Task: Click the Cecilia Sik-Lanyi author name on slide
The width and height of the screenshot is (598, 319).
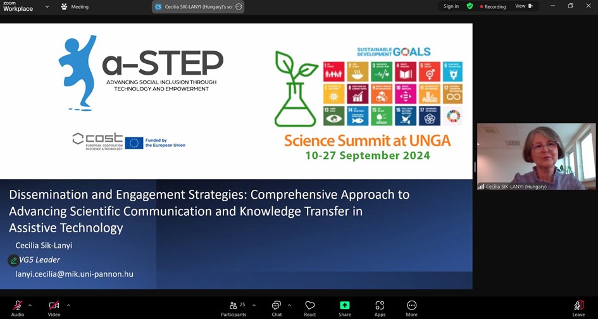Action: tap(44, 246)
